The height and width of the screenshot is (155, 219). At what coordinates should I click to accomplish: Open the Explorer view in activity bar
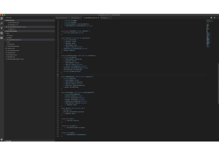point(2,19)
